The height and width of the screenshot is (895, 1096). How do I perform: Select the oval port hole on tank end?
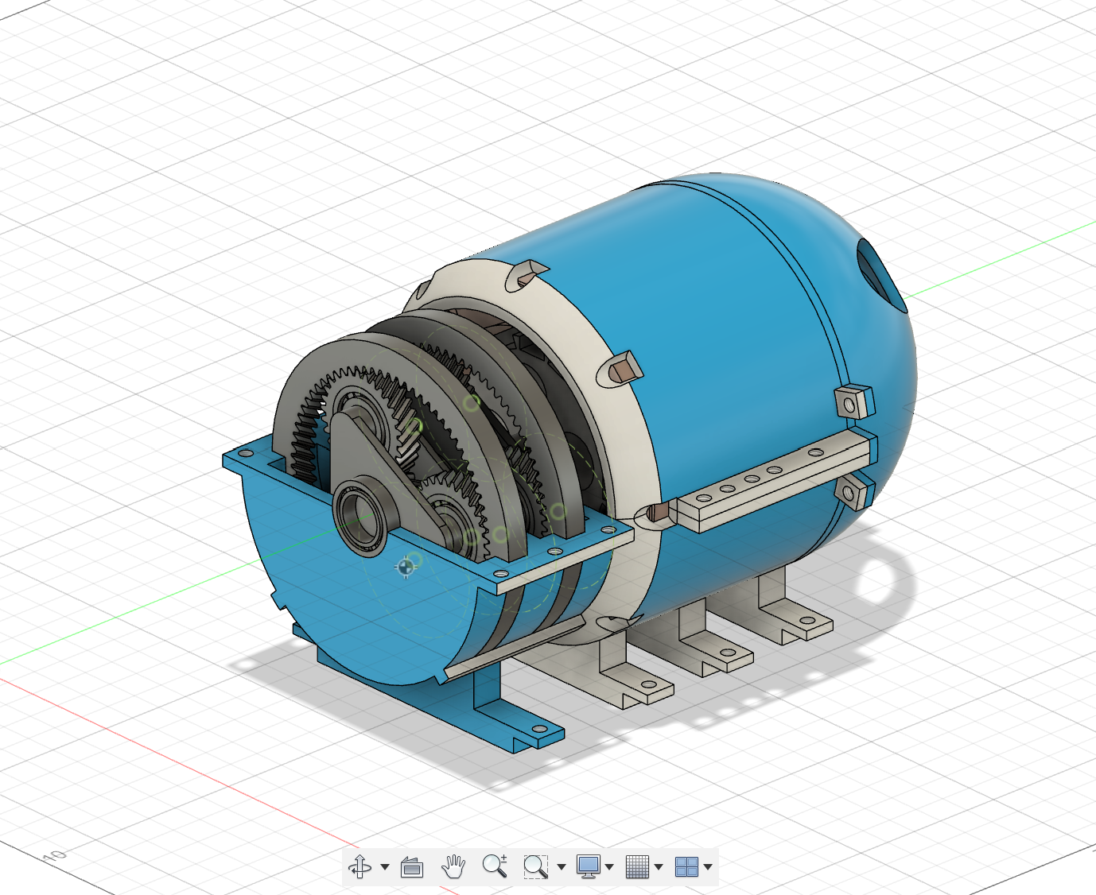coord(881,276)
